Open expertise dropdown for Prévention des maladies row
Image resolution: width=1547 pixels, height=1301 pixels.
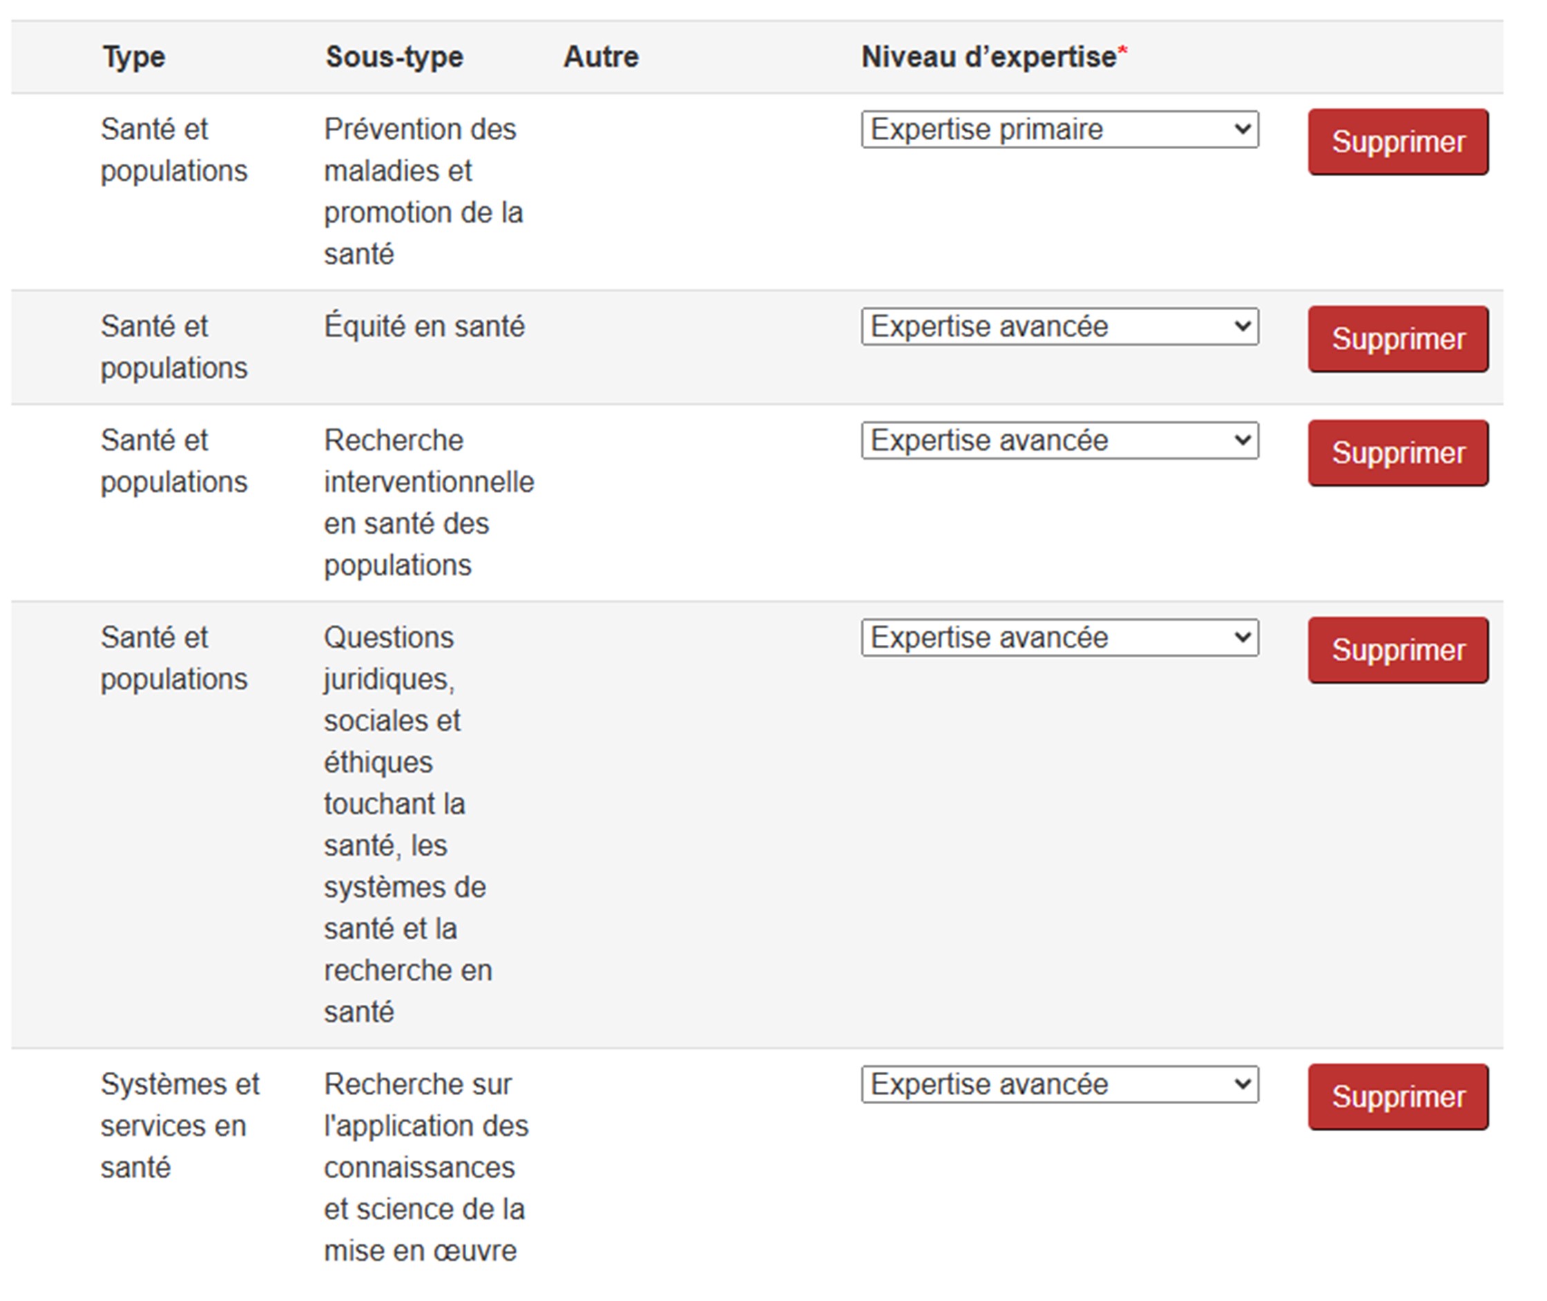(x=1059, y=130)
